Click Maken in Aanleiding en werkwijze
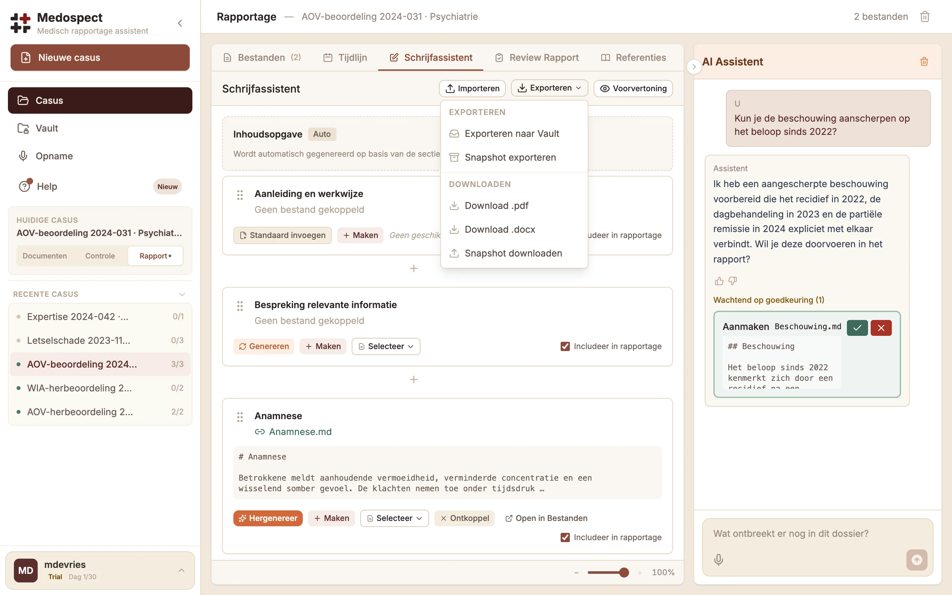This screenshot has height=595, width=952. coord(360,235)
